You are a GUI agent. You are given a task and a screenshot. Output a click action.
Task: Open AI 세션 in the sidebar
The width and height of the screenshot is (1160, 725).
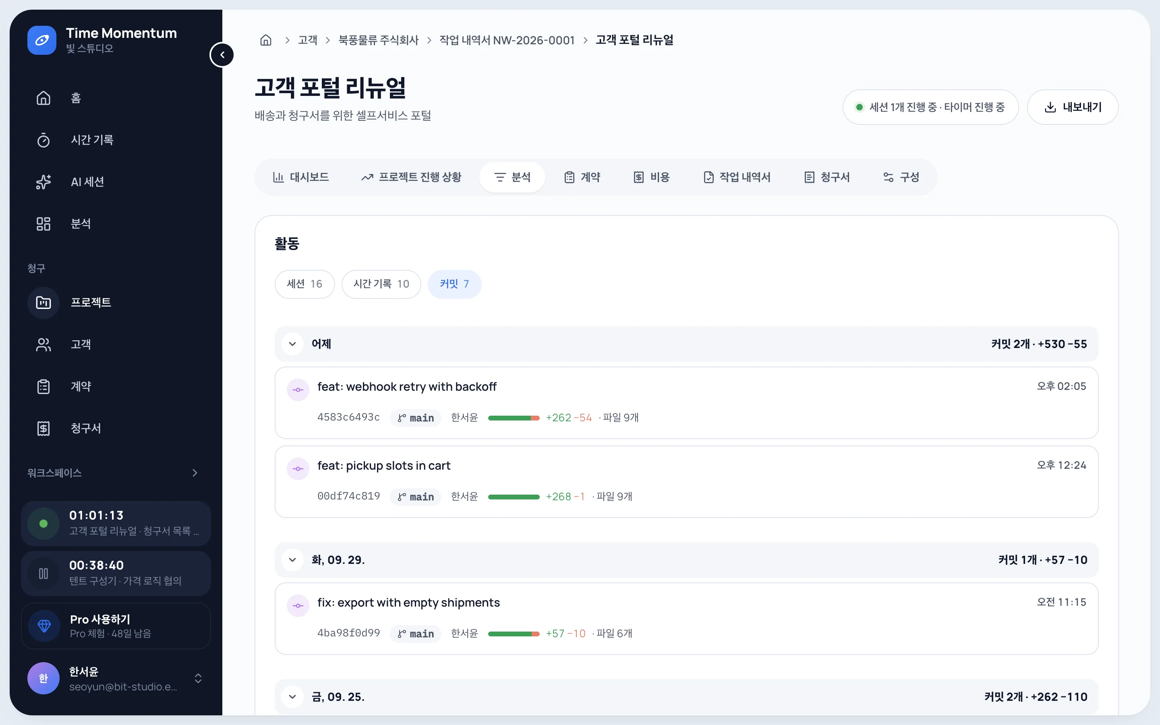(x=116, y=182)
